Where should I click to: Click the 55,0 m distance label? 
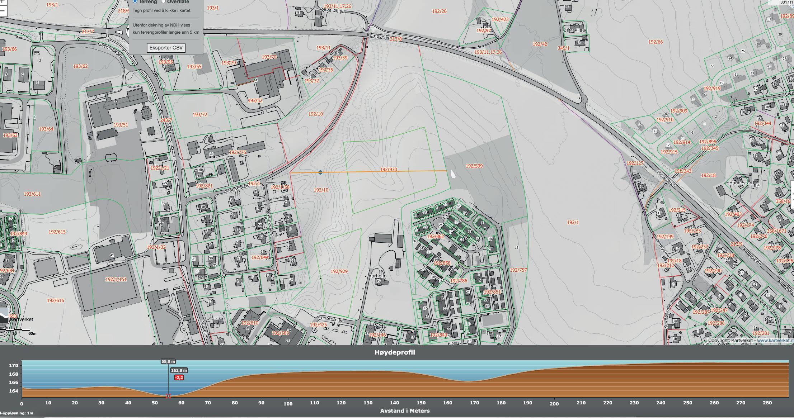point(168,361)
